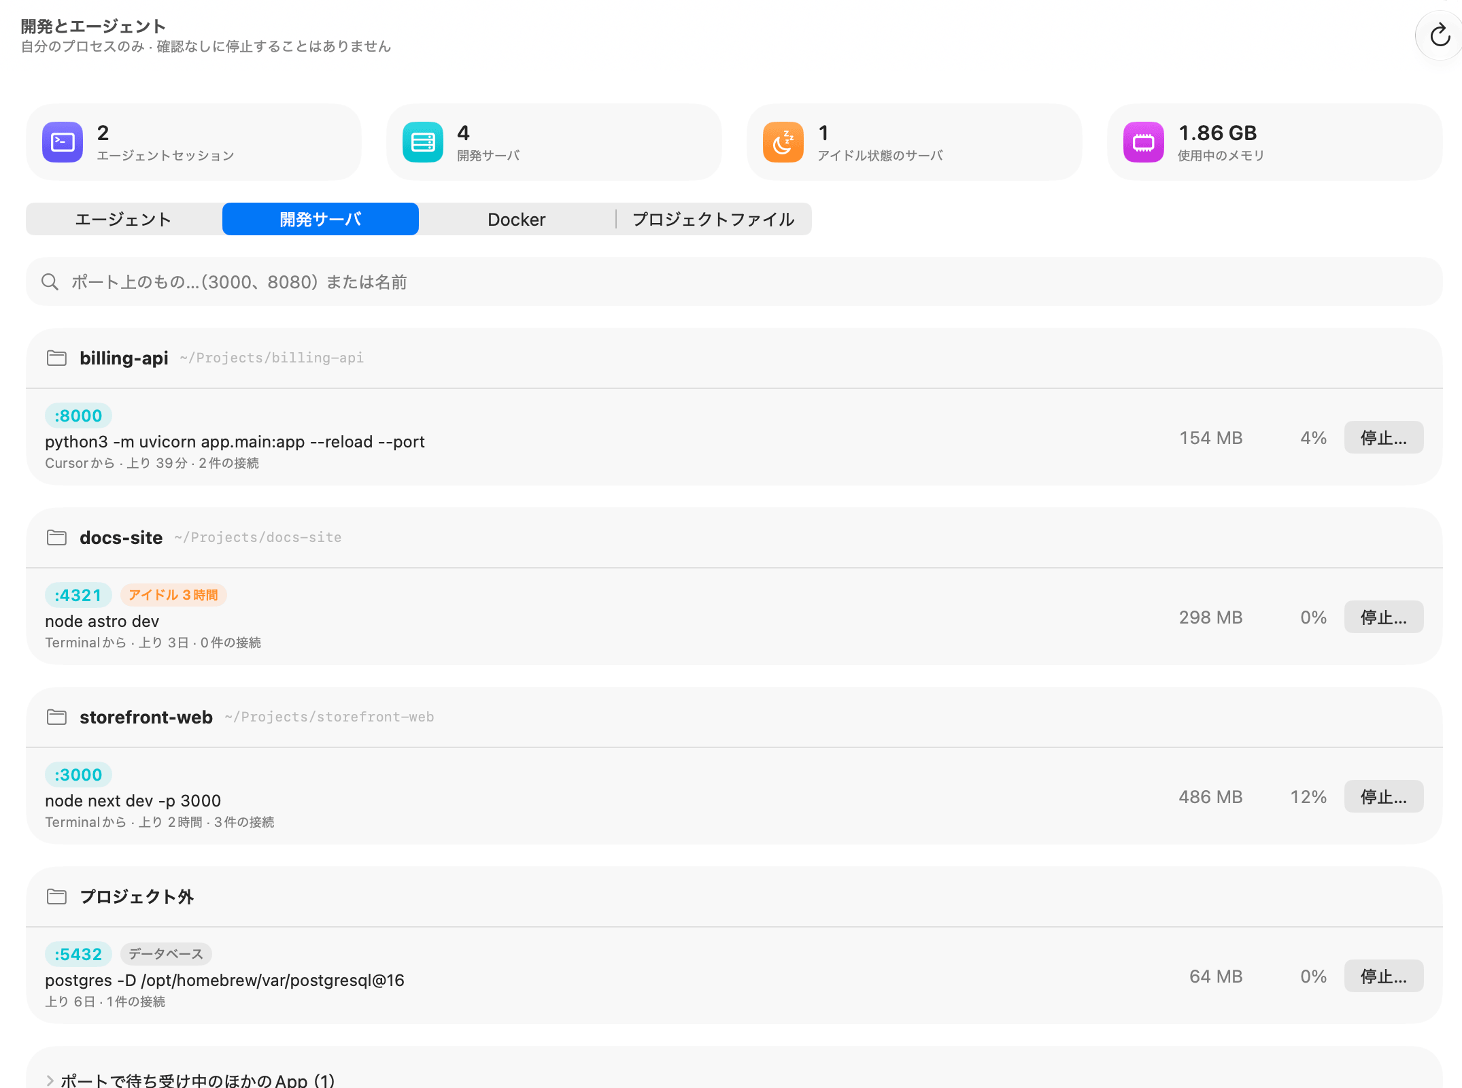Viewport: 1462px width, 1088px height.
Task: Click the search magnifier icon
Action: [50, 282]
